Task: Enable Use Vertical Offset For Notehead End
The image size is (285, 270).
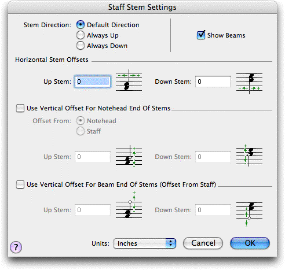Action: 20,108
